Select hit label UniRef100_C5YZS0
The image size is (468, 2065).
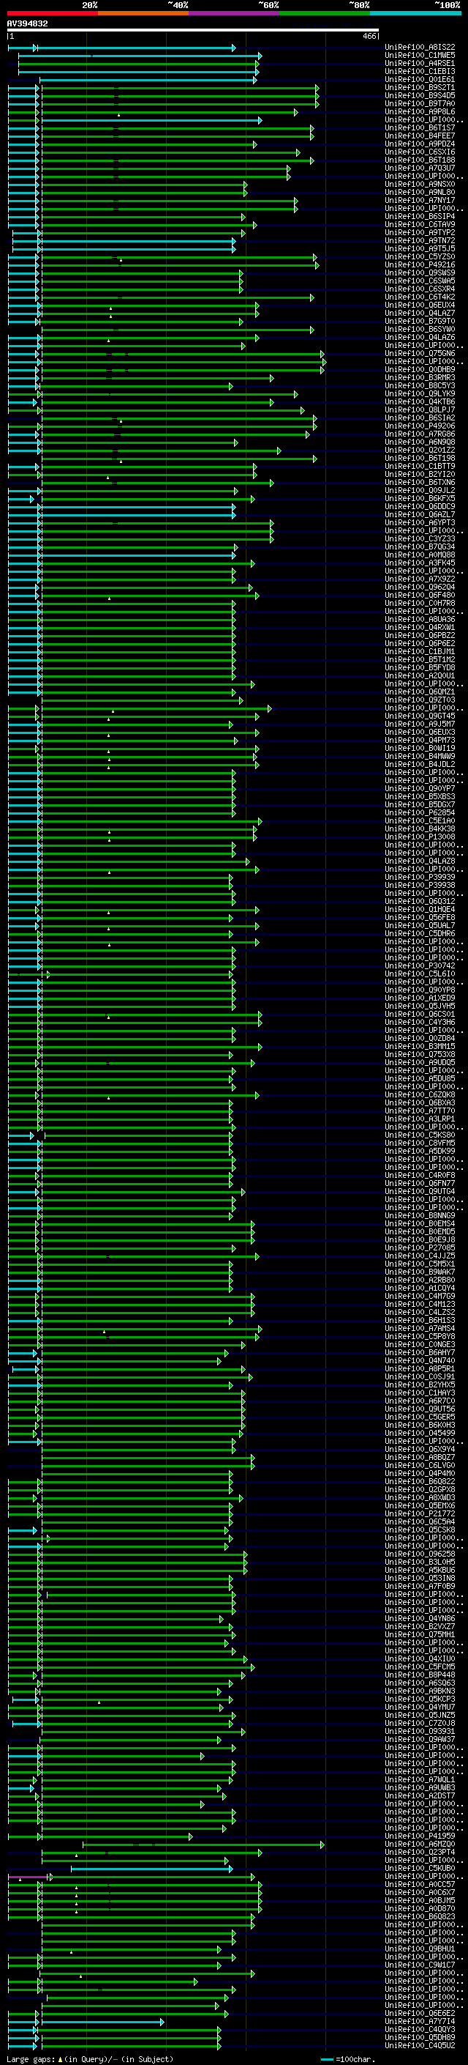point(420,256)
